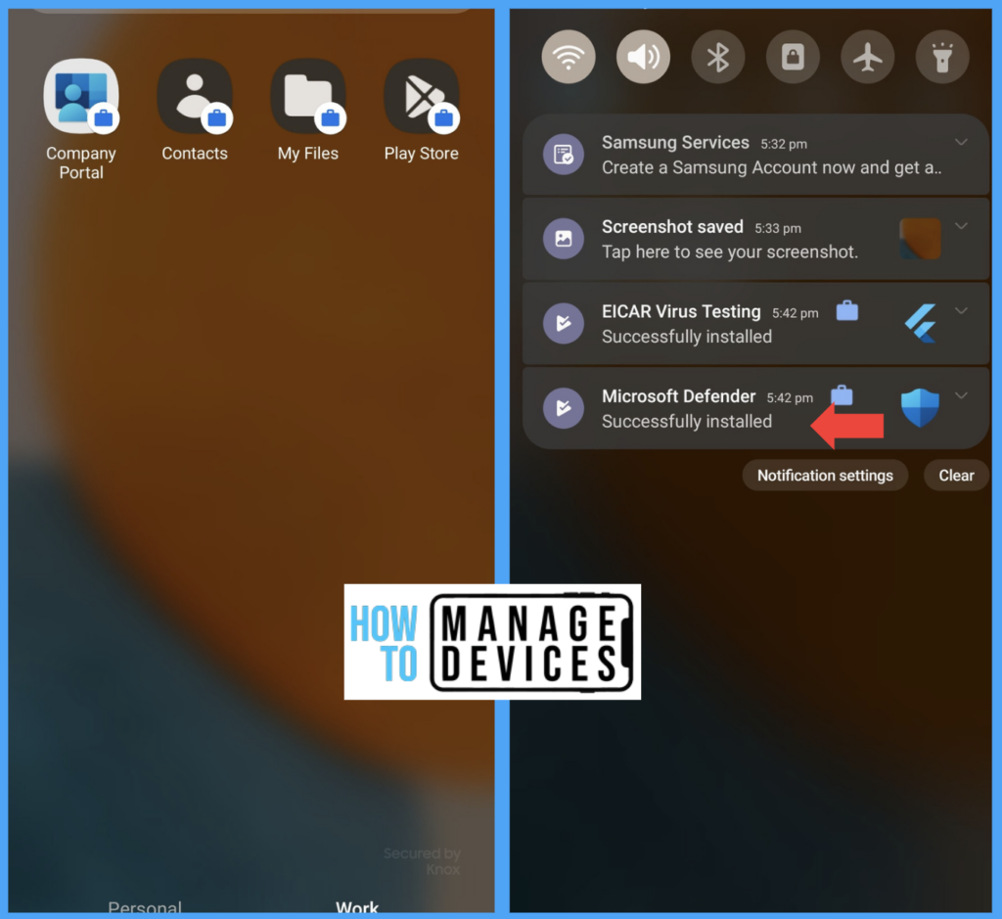Tap the EICAR Play Store install icon
The image size is (1002, 919).
563,323
